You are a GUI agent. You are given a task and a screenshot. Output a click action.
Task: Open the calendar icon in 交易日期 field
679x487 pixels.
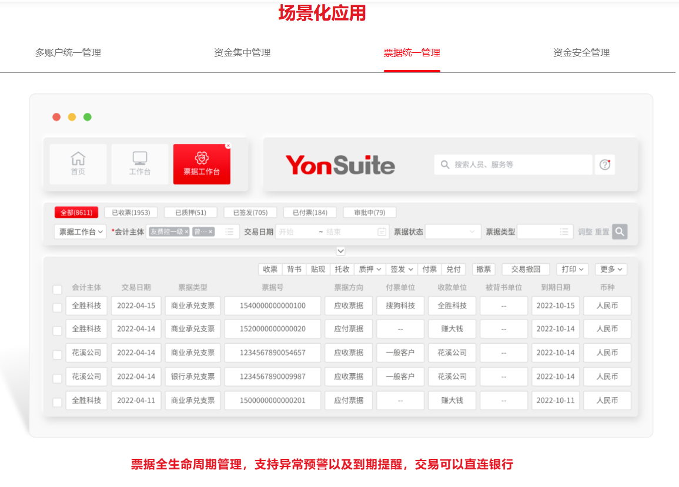(382, 232)
